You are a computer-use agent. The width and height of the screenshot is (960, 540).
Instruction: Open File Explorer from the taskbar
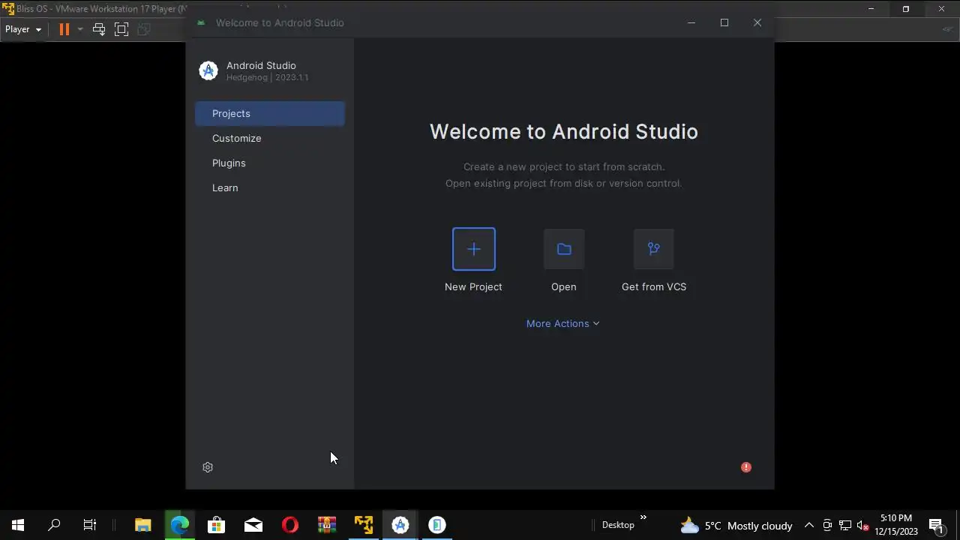(x=142, y=525)
